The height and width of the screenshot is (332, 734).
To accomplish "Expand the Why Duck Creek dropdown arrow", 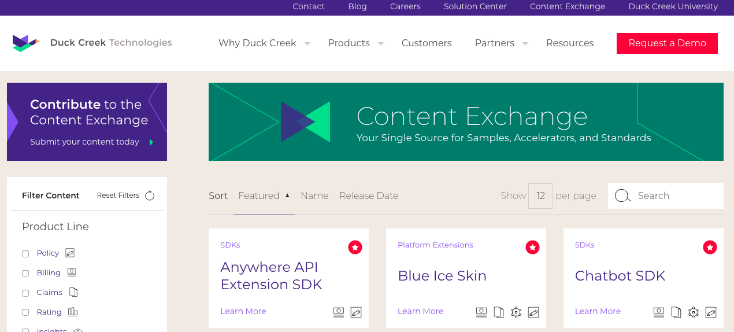I will coord(307,44).
